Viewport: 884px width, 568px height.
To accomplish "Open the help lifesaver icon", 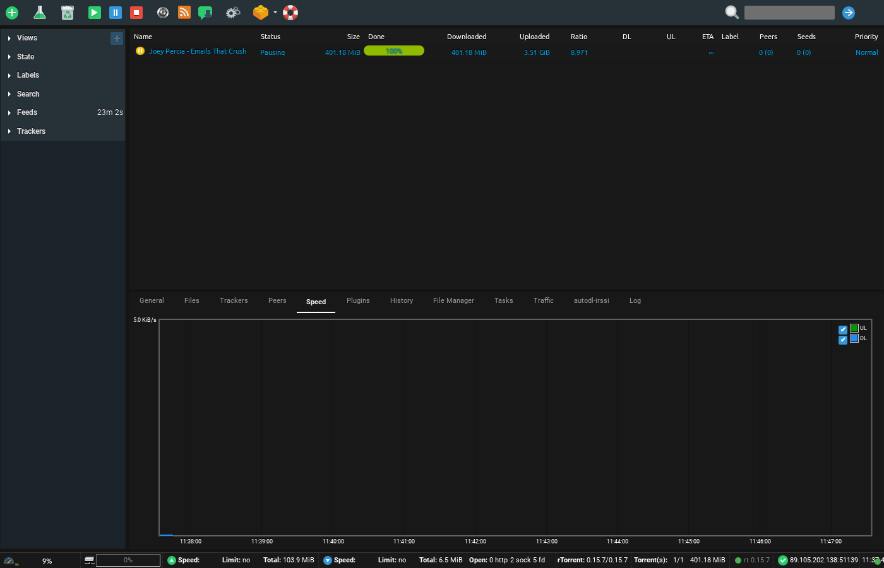I will pos(290,13).
